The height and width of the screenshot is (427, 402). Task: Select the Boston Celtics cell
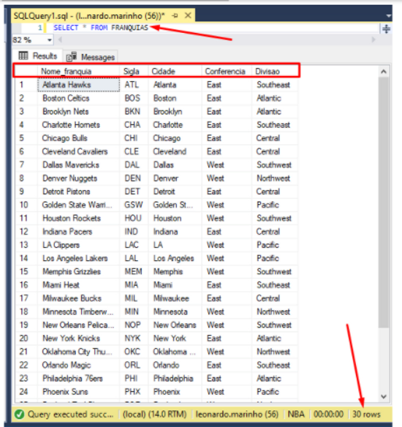click(78, 98)
